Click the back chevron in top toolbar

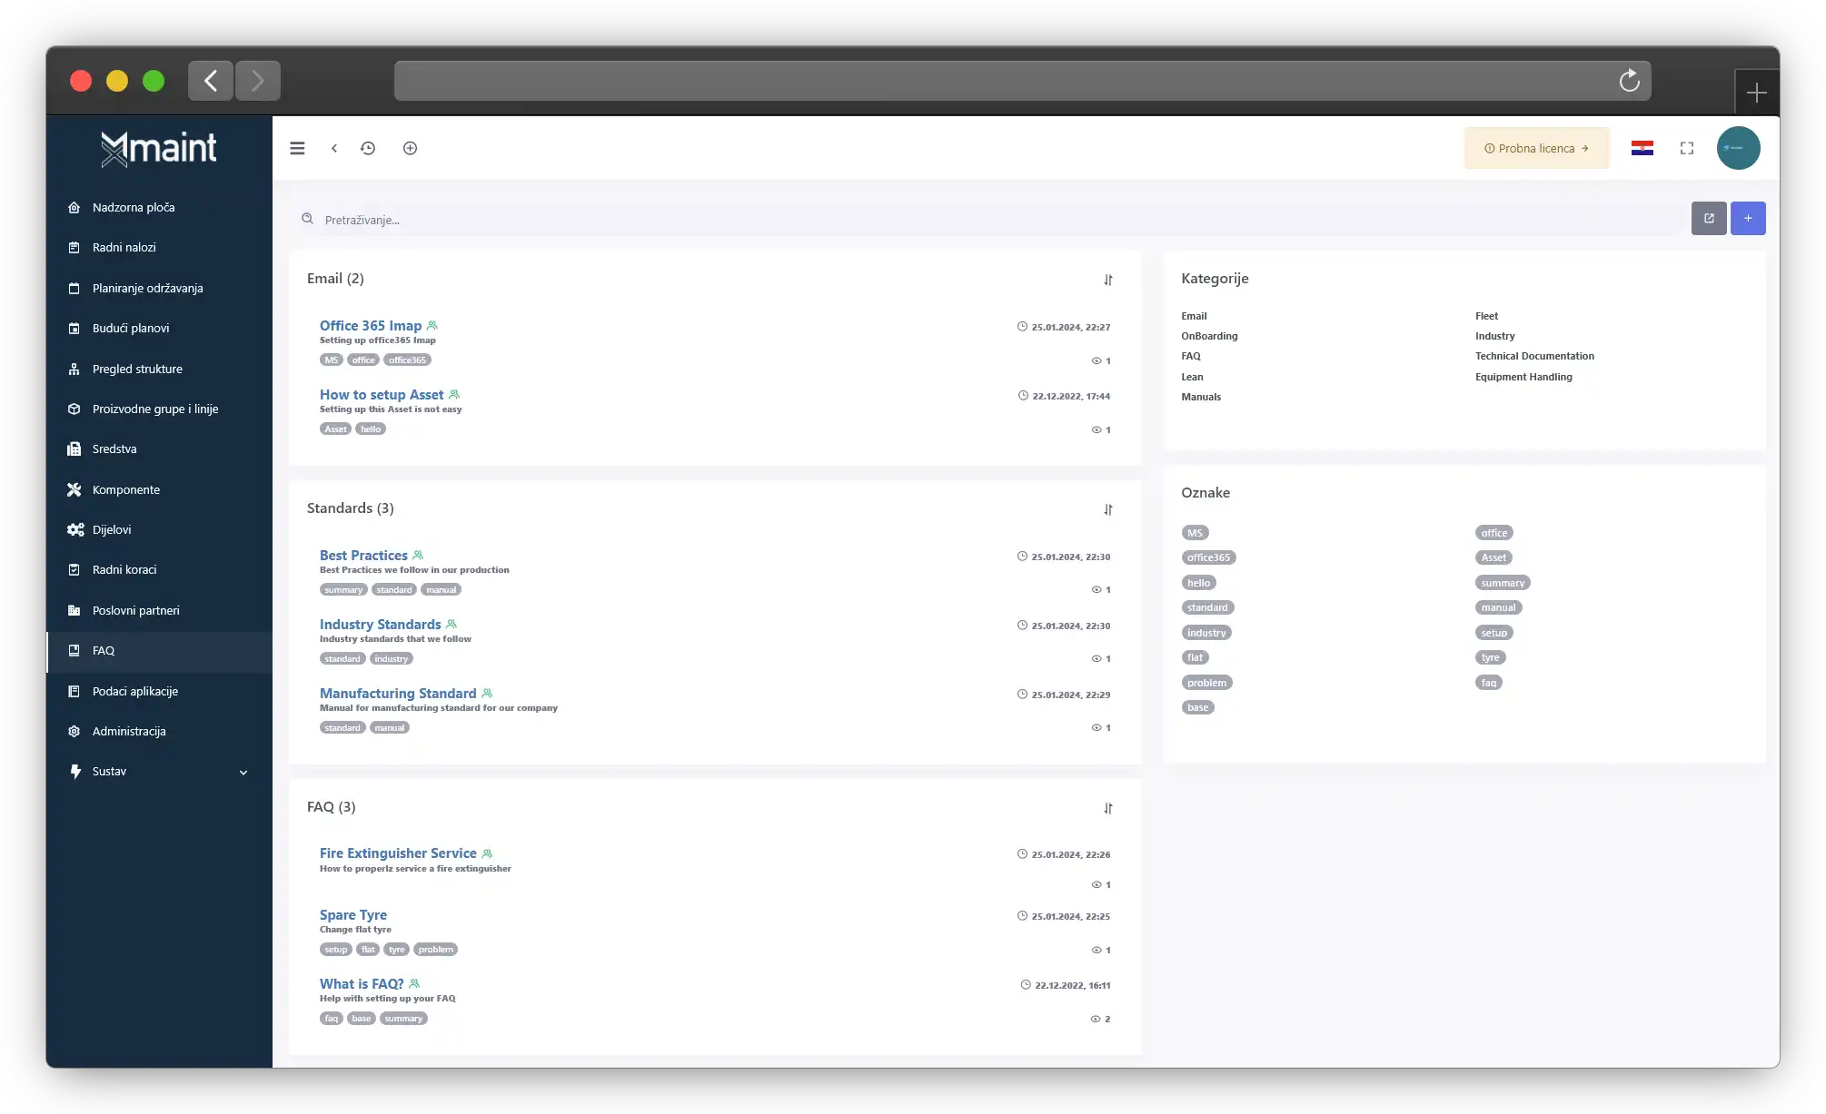[334, 148]
